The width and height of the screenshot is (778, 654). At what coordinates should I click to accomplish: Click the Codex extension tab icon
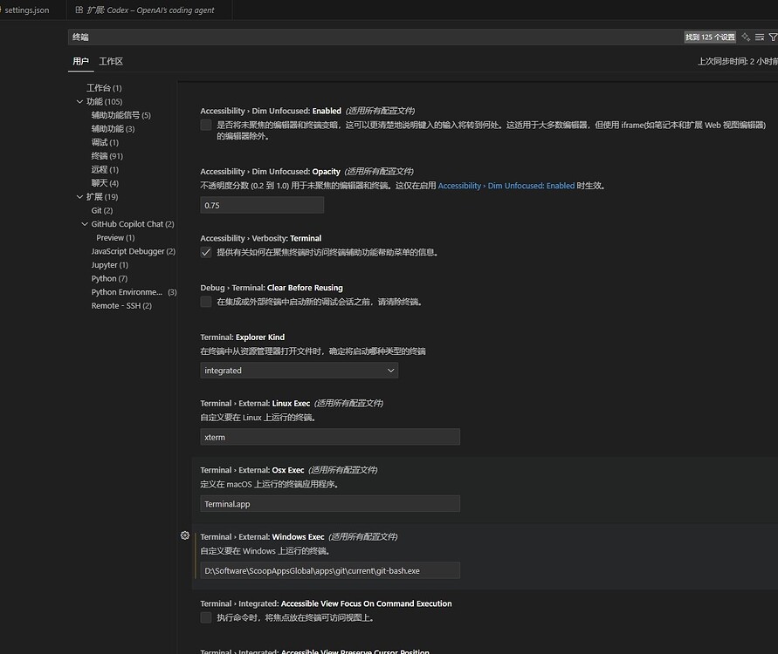pyautogui.click(x=79, y=10)
